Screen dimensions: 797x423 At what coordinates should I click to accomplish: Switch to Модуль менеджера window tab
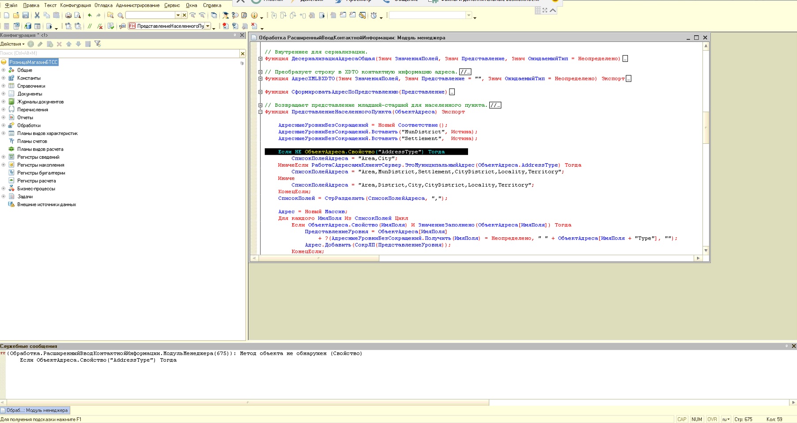click(x=35, y=410)
